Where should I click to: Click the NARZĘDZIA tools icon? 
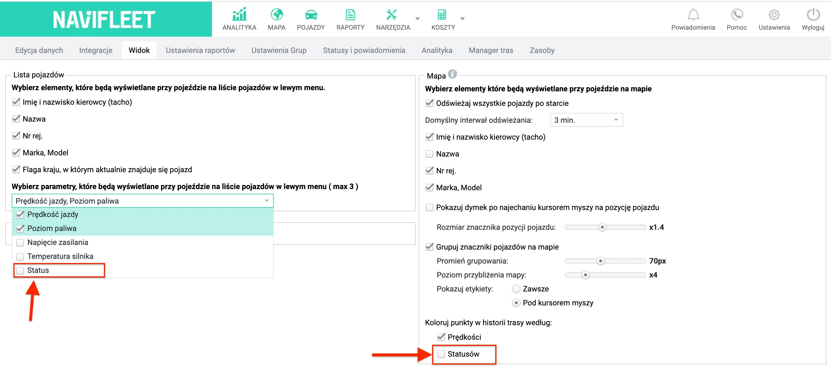[391, 15]
